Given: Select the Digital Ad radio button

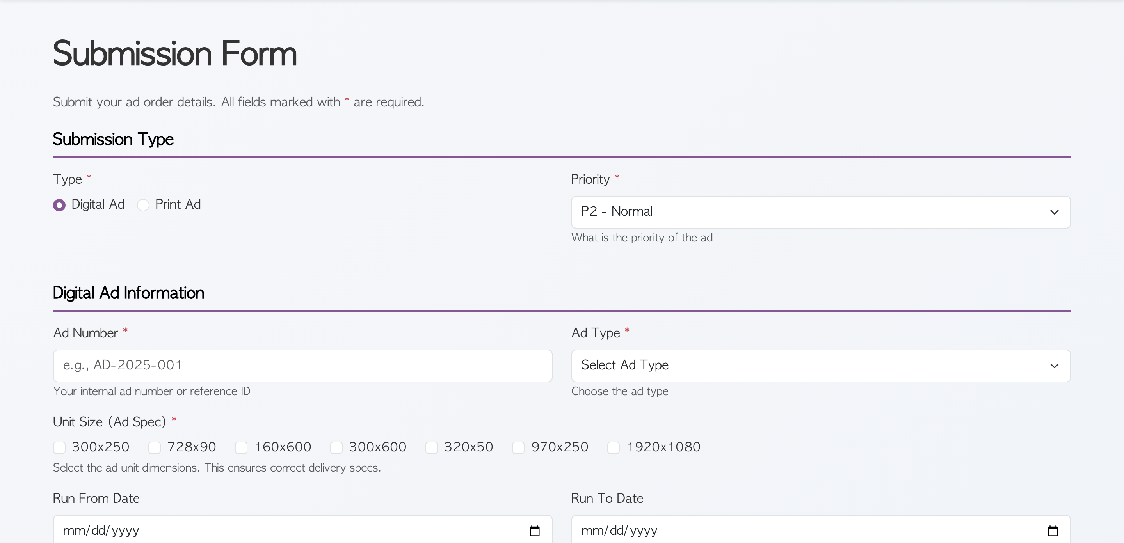Looking at the screenshot, I should click(x=59, y=204).
